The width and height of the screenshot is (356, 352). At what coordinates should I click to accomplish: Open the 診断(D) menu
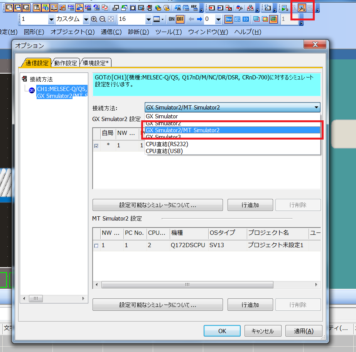138,32
